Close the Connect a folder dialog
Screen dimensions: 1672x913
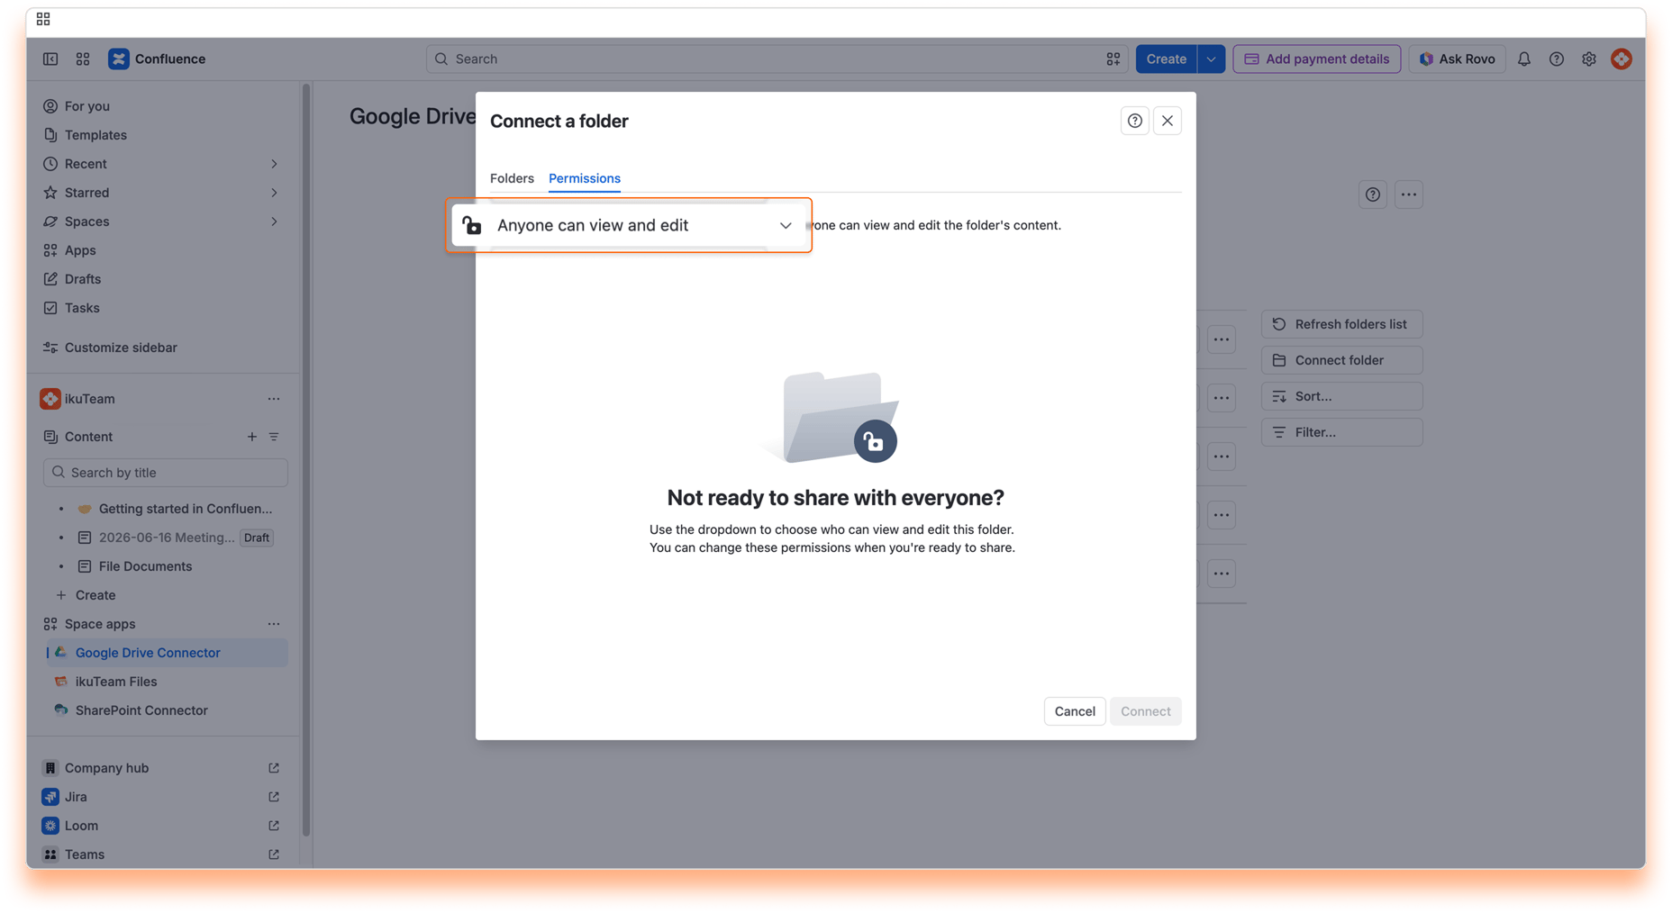click(x=1167, y=121)
